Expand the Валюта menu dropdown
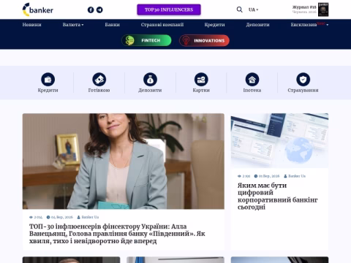Screen dimensions: 351x263 [x=73, y=25]
